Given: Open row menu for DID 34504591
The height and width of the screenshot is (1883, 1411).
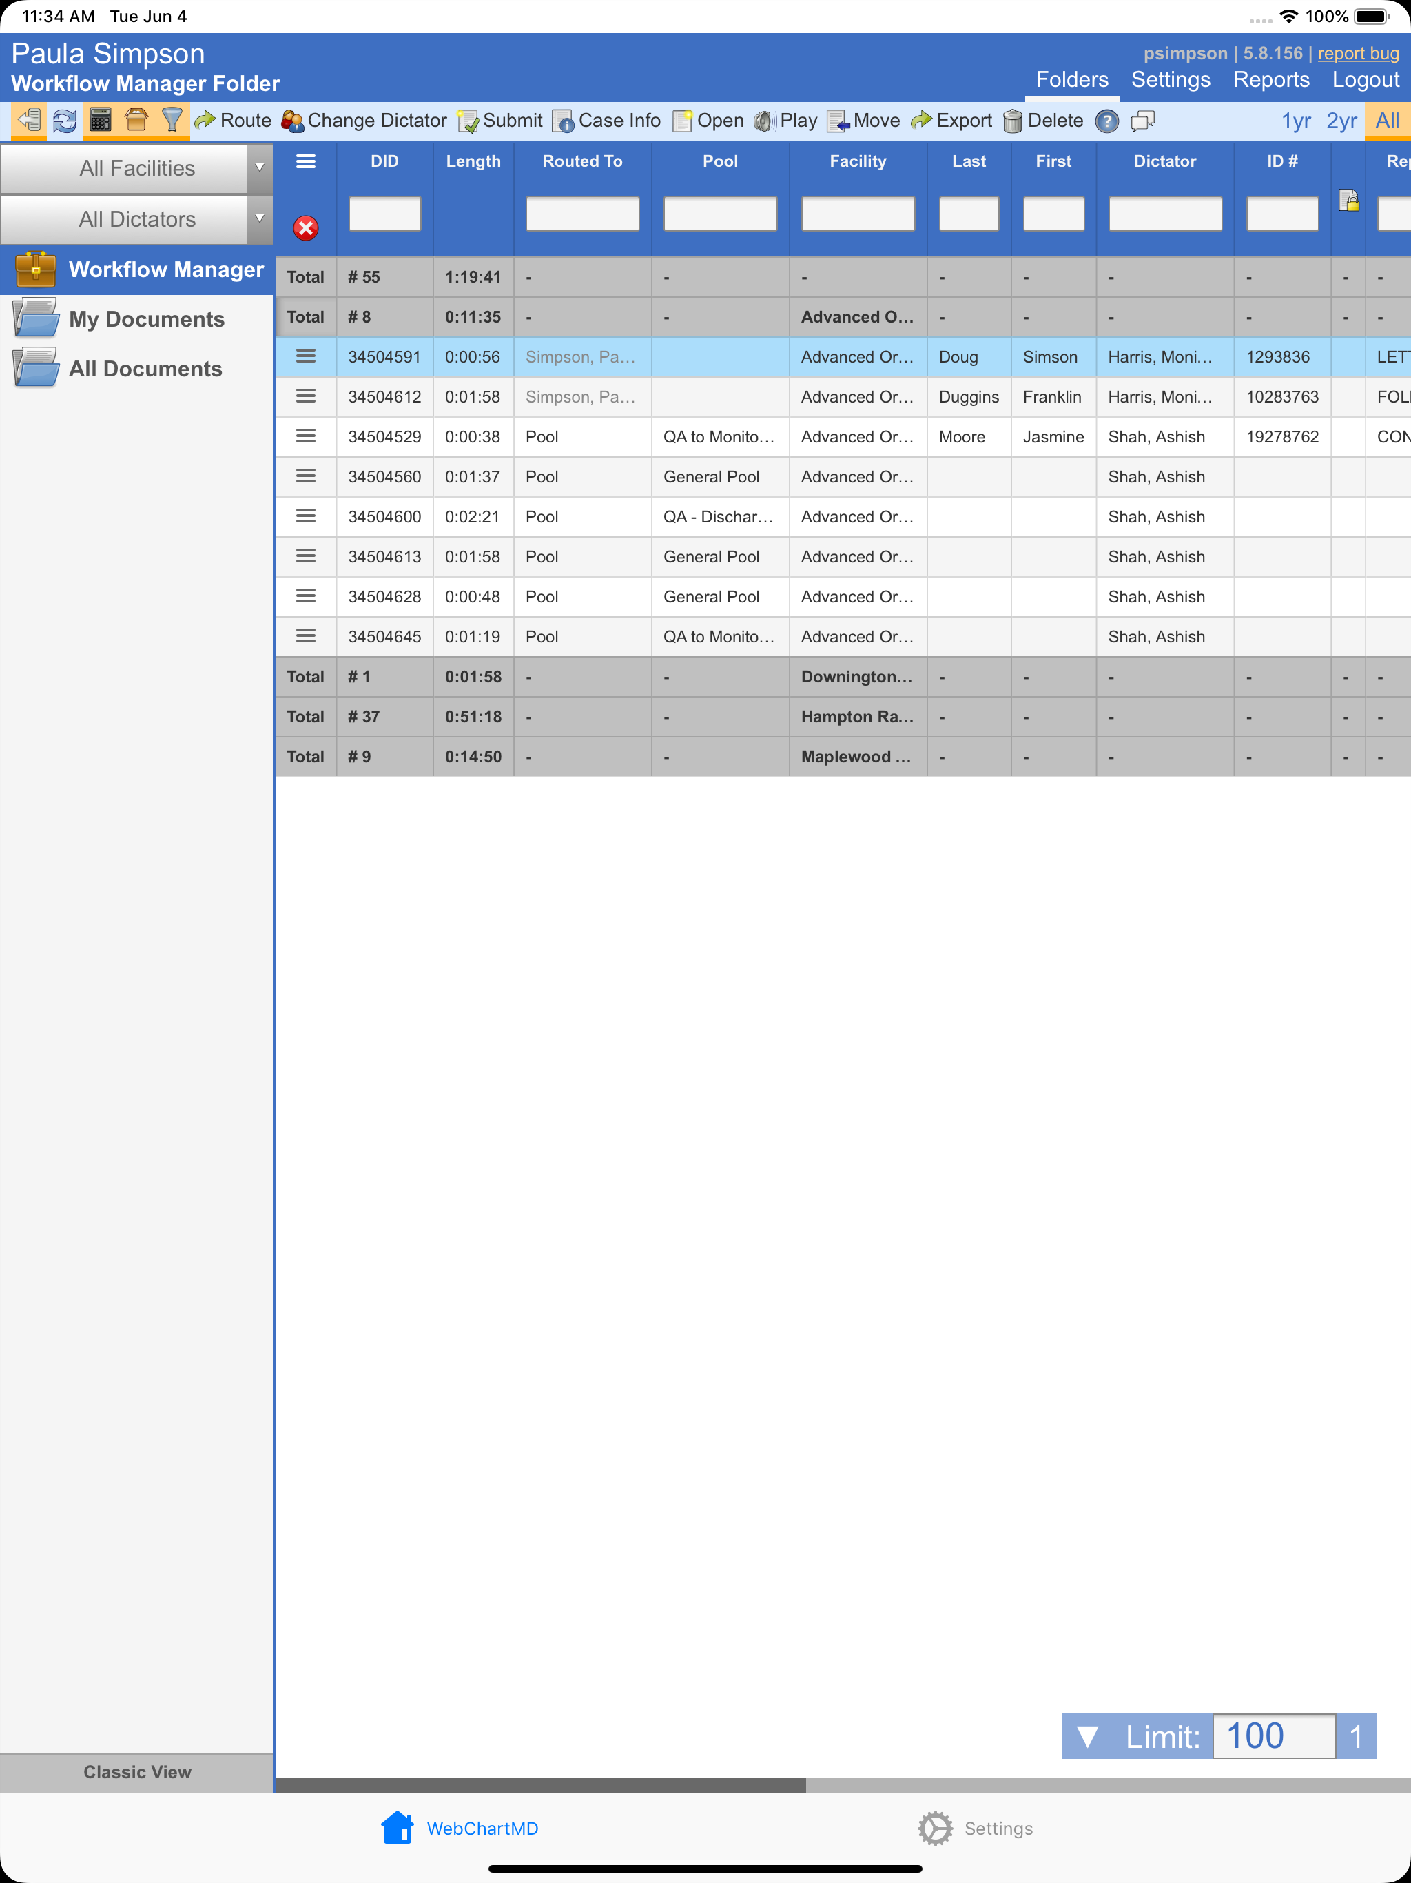Looking at the screenshot, I should coord(305,356).
